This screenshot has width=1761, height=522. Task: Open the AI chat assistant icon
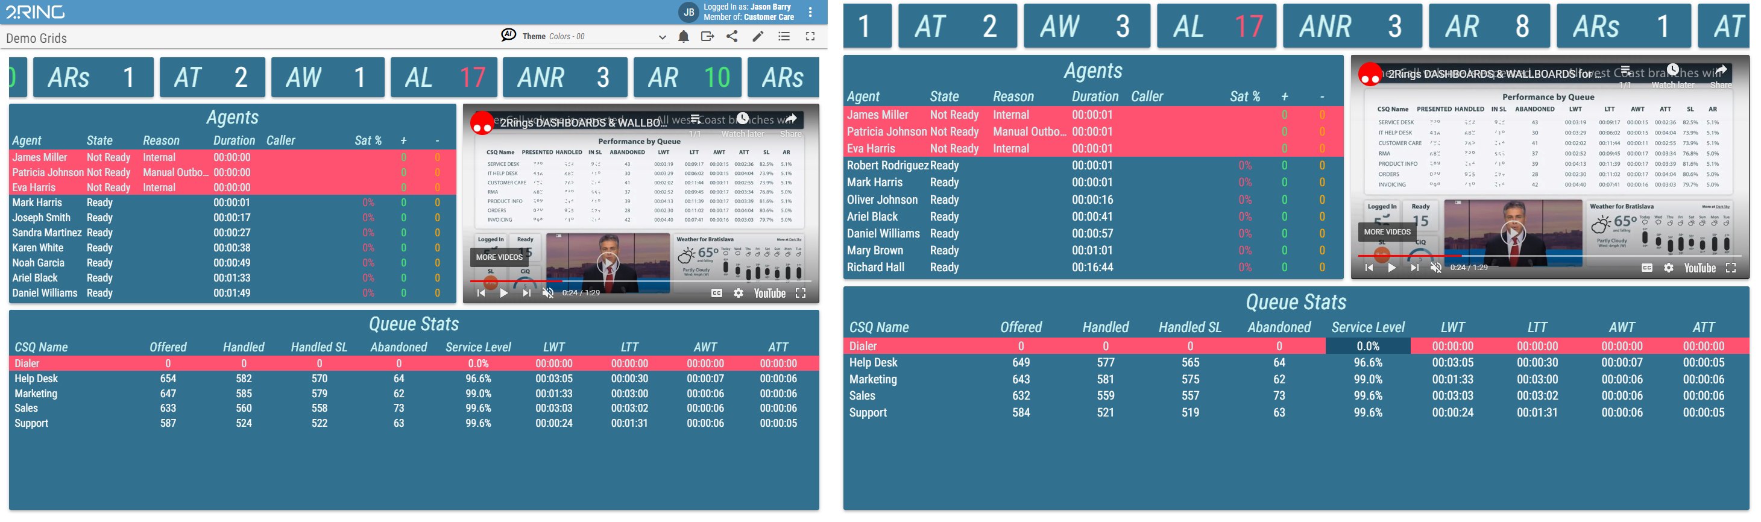click(508, 36)
